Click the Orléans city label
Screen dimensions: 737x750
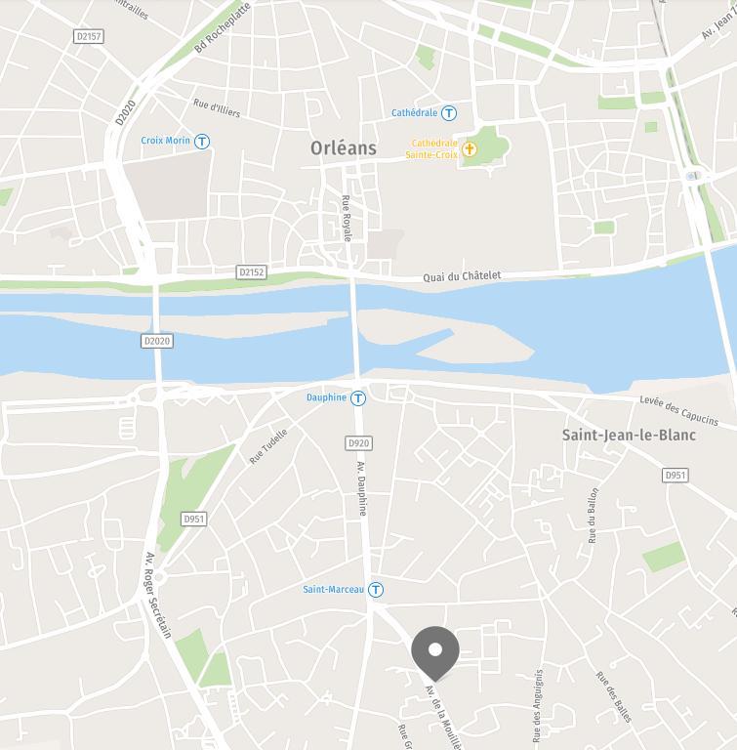coord(344,148)
